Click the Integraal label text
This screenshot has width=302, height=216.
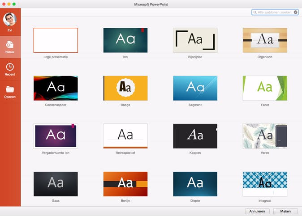coord(265,201)
